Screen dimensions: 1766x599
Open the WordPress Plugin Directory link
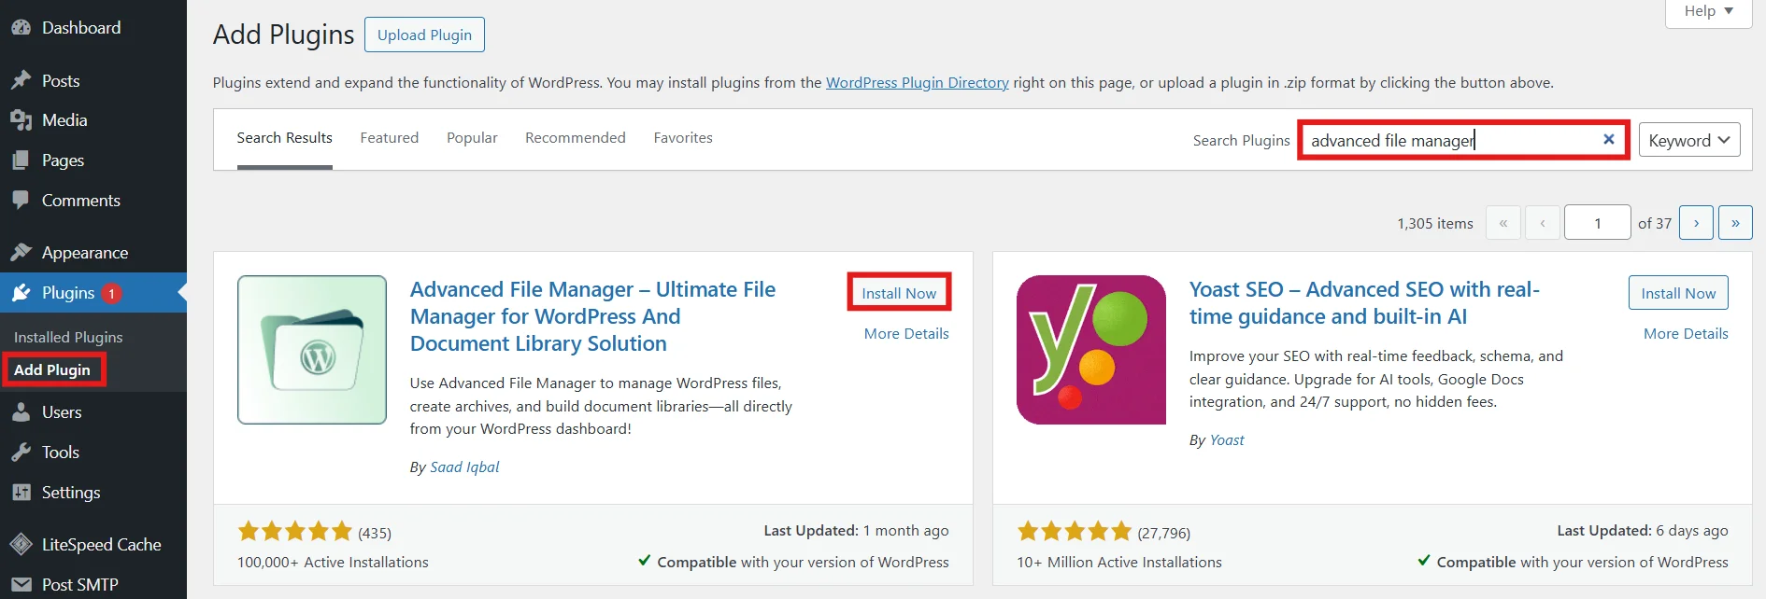point(917,82)
